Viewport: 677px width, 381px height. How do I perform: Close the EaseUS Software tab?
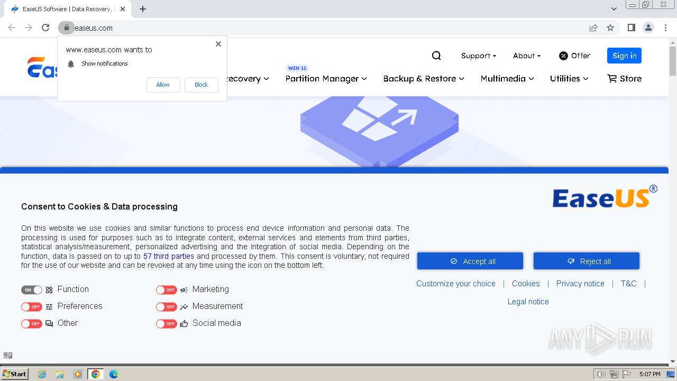pyautogui.click(x=123, y=9)
